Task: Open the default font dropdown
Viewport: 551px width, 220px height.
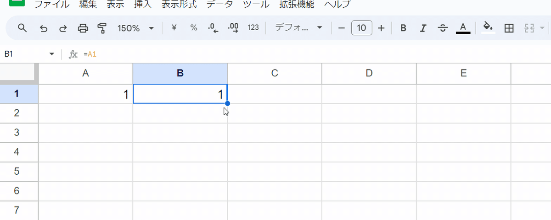Action: pos(298,28)
